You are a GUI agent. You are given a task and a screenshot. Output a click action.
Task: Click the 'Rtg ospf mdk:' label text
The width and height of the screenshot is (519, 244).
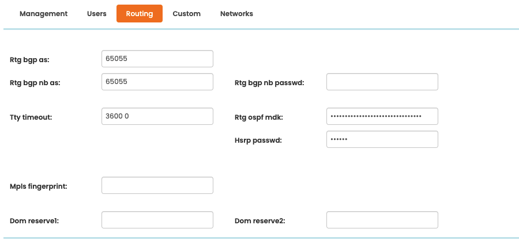[259, 117]
